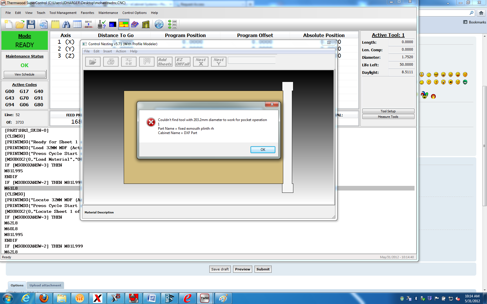Click OK in the tool-not-found error dialog
This screenshot has width=487, height=304.
[x=263, y=150]
